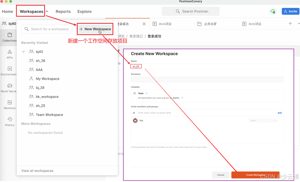The height and width of the screenshot is (182, 300).
Task: Click the Add link for members
Action: 280,113
